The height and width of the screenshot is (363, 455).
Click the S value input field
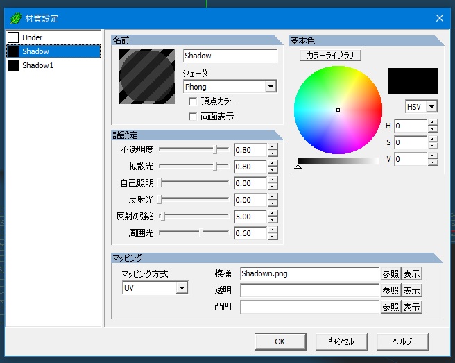click(411, 142)
